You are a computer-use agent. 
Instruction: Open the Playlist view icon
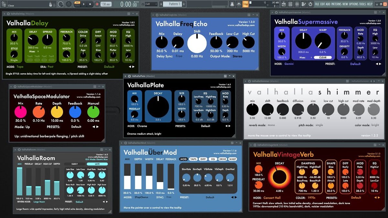coord(284,4)
